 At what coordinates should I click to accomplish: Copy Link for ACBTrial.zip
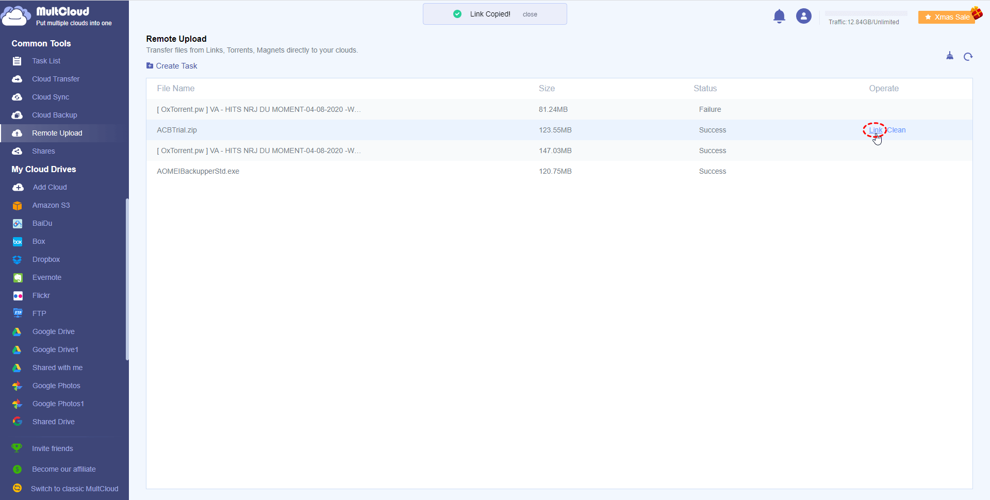(x=876, y=130)
